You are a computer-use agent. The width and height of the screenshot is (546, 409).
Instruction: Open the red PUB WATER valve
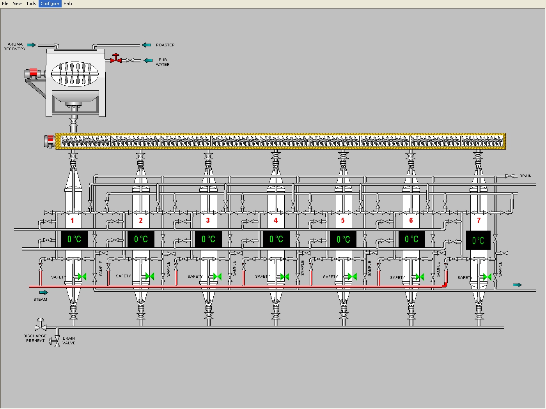coord(115,59)
